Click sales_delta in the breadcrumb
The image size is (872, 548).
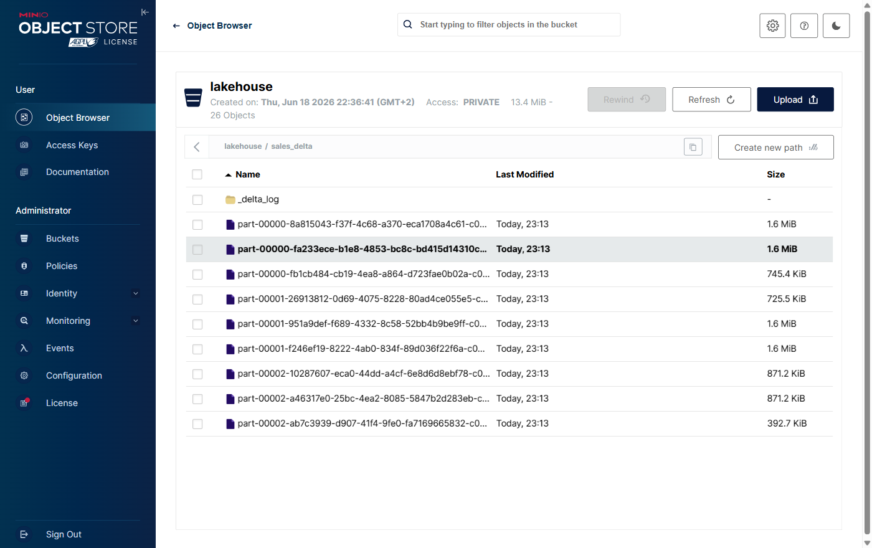(x=291, y=146)
